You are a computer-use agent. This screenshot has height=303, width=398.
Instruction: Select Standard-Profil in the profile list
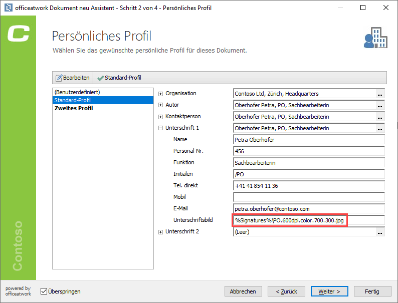(x=103, y=100)
